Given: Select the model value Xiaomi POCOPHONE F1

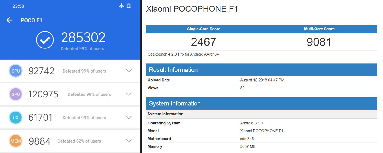Looking at the screenshot, I should [262, 131].
